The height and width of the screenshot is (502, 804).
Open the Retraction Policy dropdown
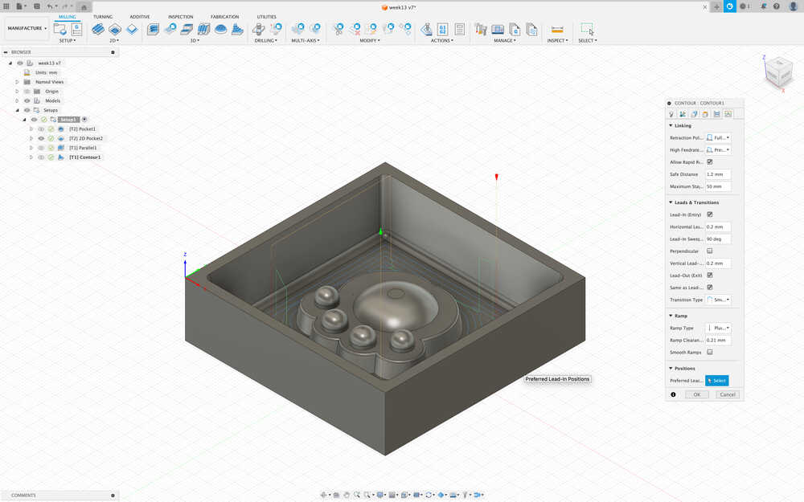click(x=718, y=138)
